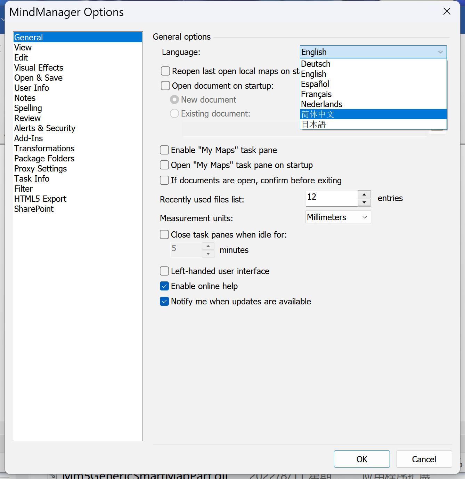
Task: Choose English in the language list
Action: (373, 74)
